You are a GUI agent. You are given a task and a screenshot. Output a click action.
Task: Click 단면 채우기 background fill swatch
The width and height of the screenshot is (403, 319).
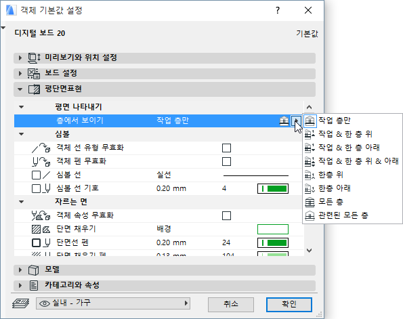[273, 230]
